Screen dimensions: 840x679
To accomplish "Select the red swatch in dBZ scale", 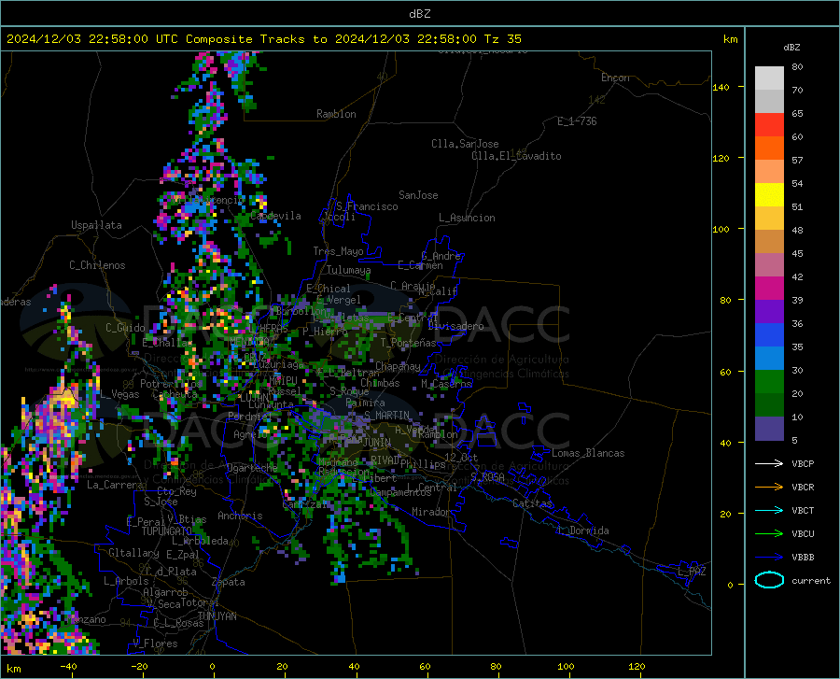I will coord(769,125).
